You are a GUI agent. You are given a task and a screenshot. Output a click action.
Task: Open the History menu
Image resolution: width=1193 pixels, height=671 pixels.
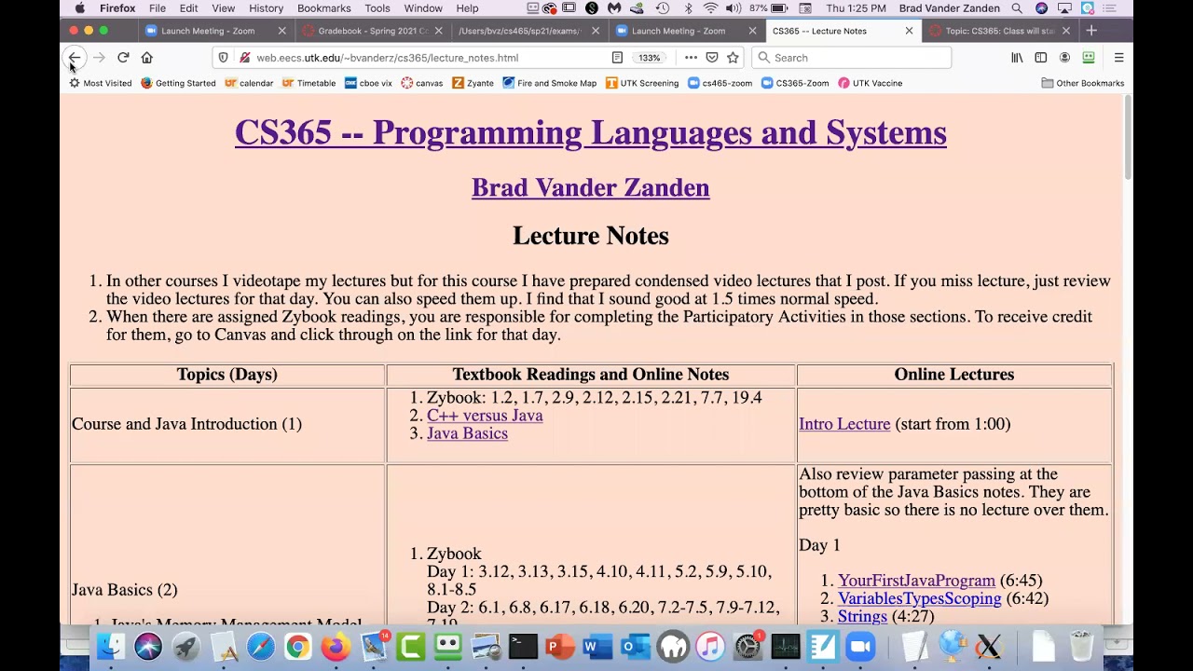click(266, 8)
